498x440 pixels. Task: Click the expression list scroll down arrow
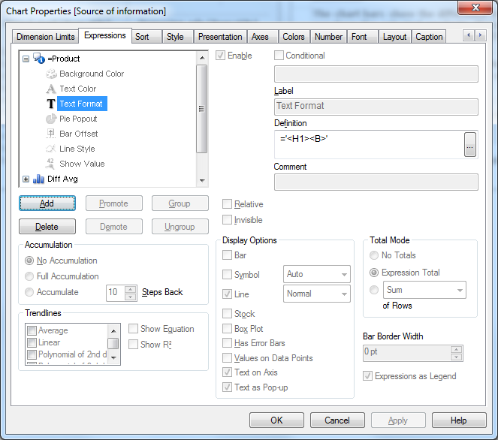(202, 180)
